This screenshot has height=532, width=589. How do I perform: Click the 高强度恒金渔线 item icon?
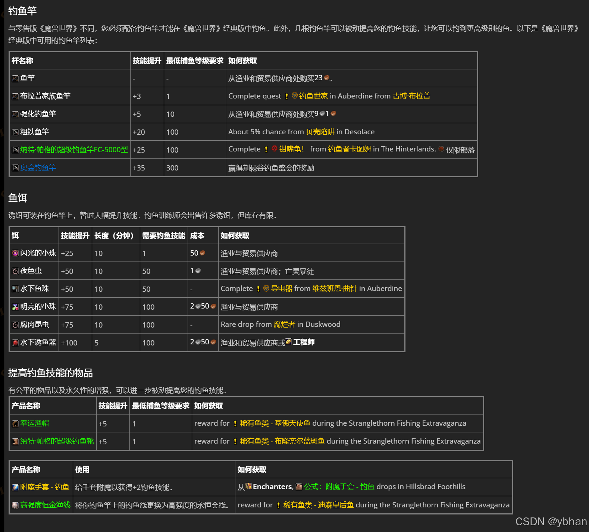click(x=15, y=506)
